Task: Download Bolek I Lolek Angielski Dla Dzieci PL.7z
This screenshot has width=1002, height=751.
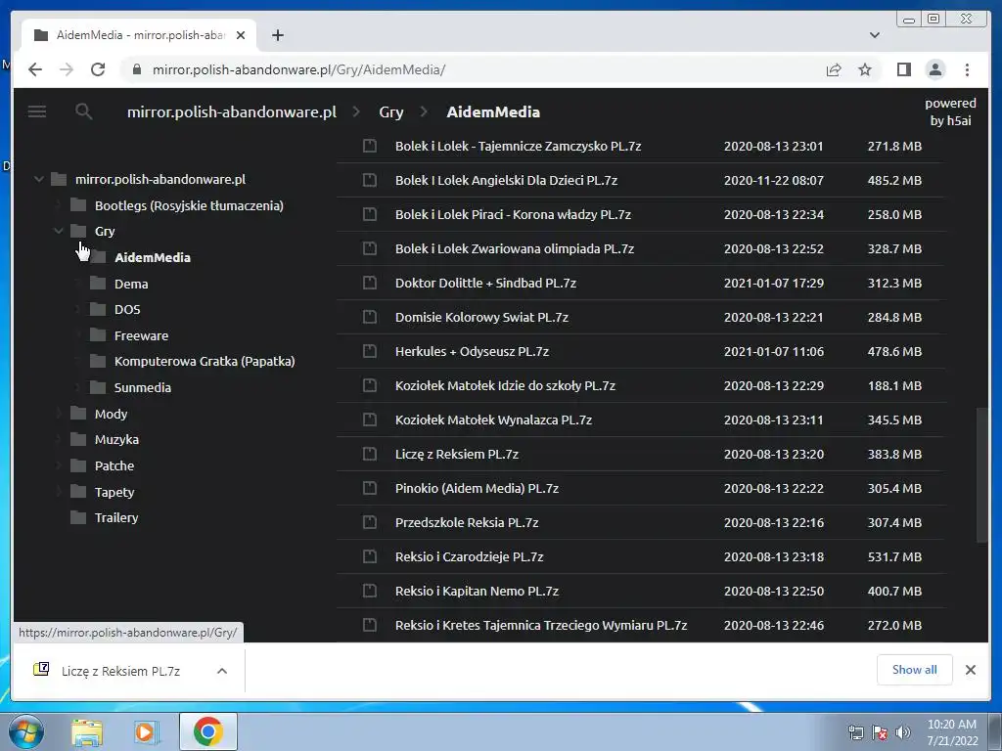Action: pyautogui.click(x=506, y=180)
